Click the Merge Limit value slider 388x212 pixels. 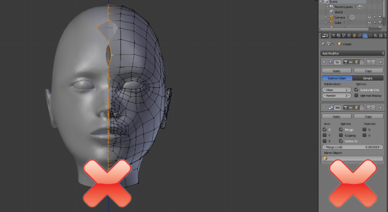tap(352, 147)
